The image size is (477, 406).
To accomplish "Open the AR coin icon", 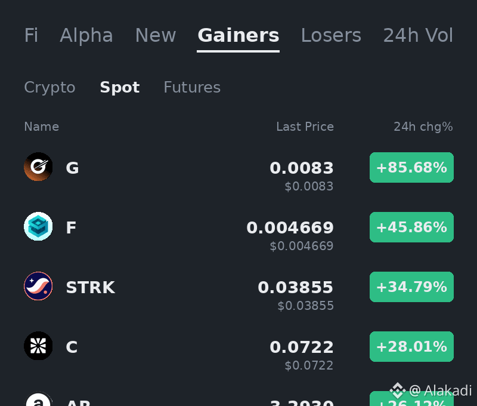I will tap(38, 399).
